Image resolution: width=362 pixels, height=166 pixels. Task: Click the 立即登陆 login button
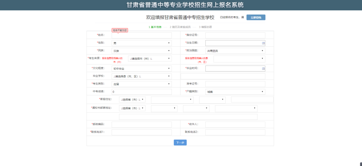(x=256, y=17)
